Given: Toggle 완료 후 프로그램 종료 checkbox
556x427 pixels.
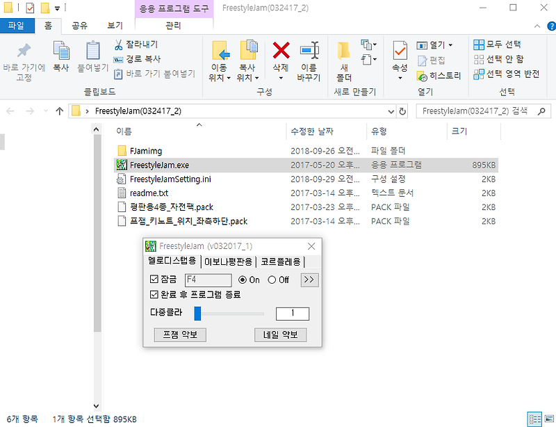Looking at the screenshot, I should click(154, 295).
